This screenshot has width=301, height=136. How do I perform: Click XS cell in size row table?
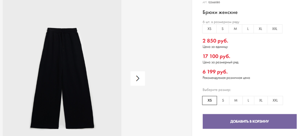click(x=210, y=29)
